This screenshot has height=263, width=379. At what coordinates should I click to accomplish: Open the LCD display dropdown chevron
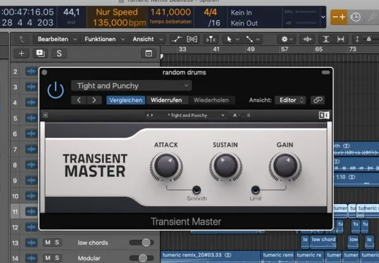[323, 17]
